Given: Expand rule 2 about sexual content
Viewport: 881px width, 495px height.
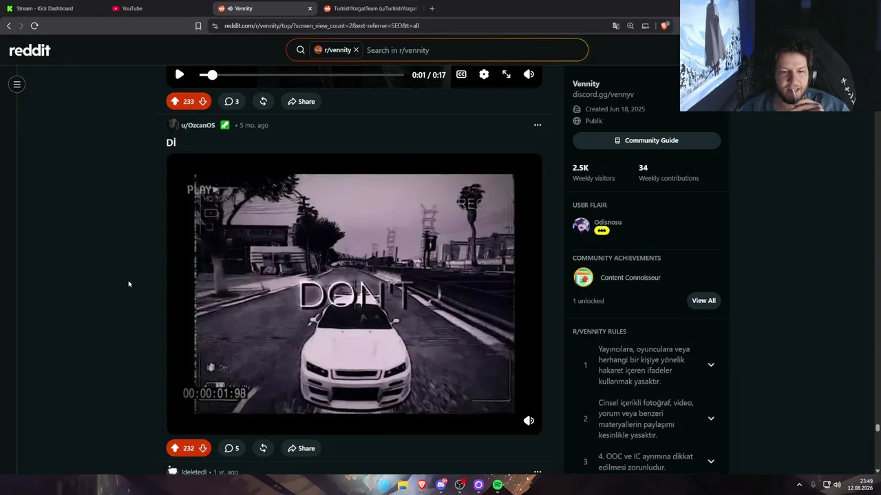Looking at the screenshot, I should click(711, 419).
